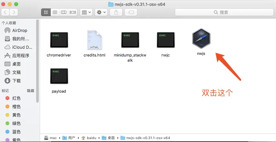Viewport: 276px width, 142px height.
Task: Select the nwjc exec file icon
Action: tap(166, 40)
